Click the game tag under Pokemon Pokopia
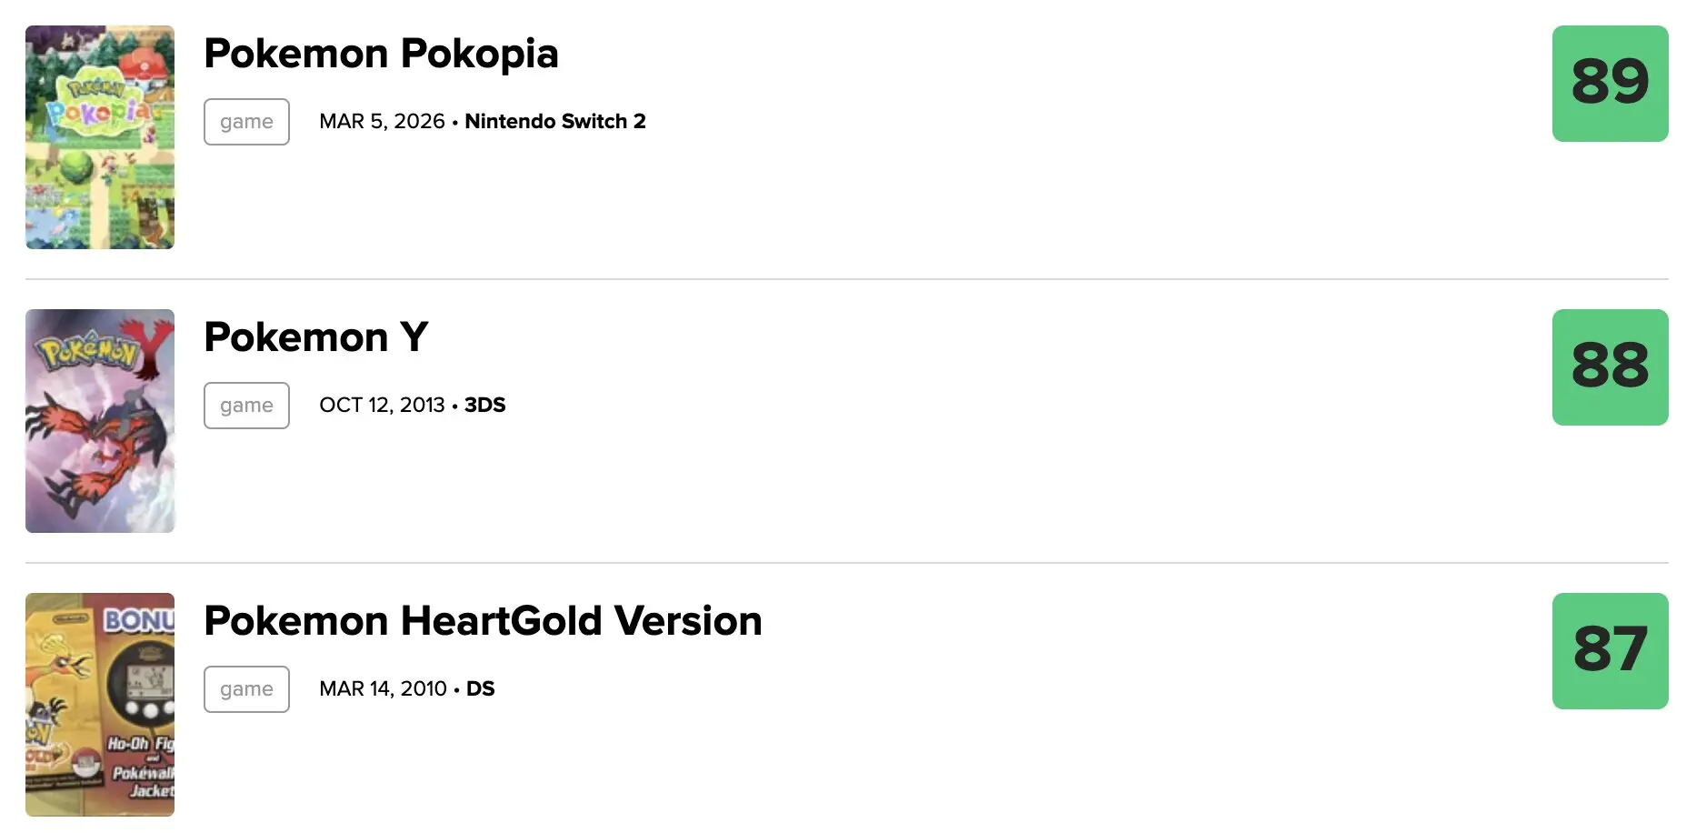 [246, 122]
